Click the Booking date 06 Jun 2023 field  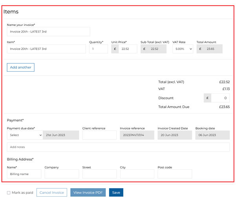(x=212, y=135)
